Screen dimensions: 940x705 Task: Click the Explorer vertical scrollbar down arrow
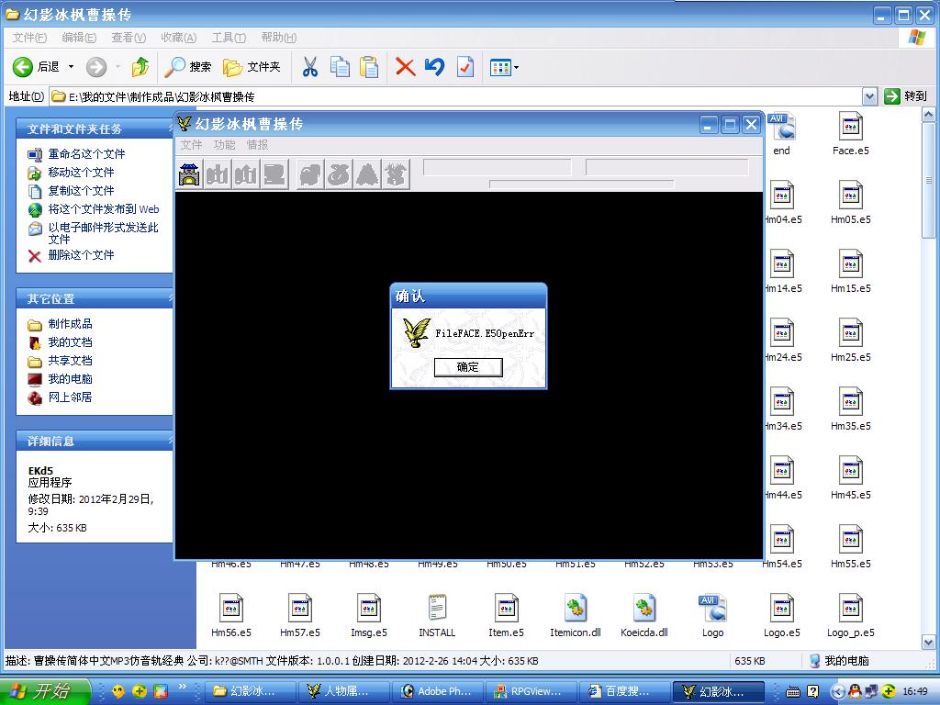[927, 643]
